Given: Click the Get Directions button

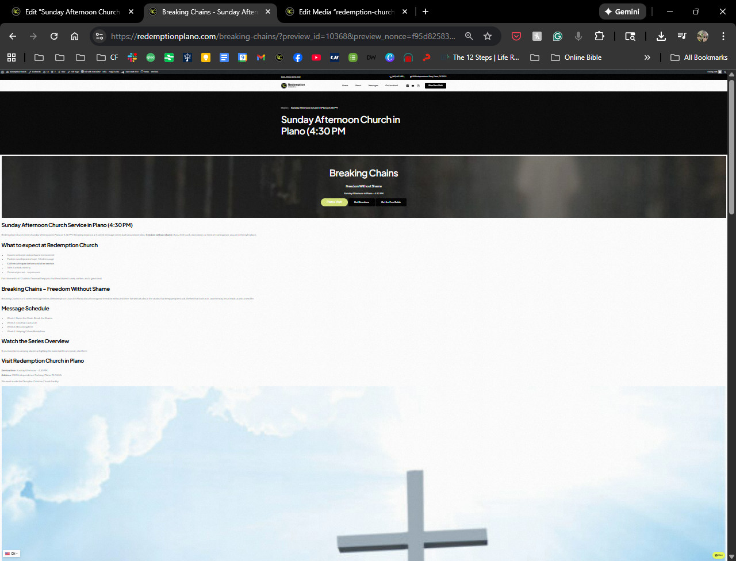Looking at the screenshot, I should (x=362, y=202).
